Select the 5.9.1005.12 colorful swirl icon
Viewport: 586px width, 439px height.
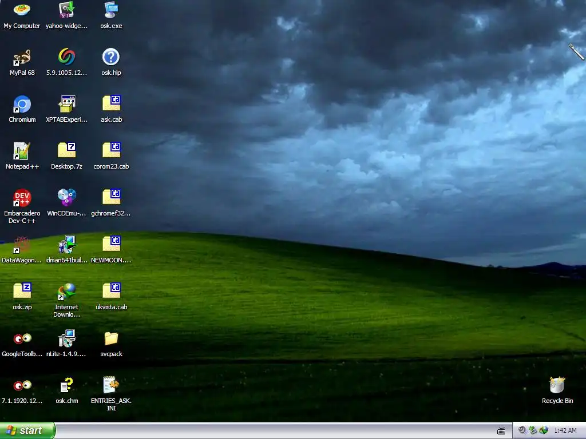click(x=66, y=57)
